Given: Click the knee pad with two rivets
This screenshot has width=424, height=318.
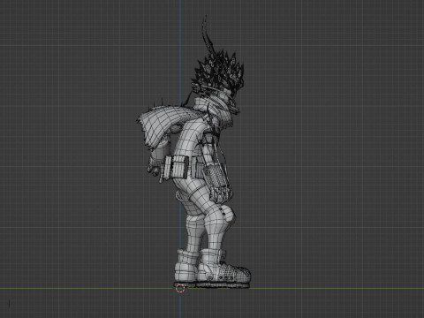Looking at the screenshot, I should point(228,214).
